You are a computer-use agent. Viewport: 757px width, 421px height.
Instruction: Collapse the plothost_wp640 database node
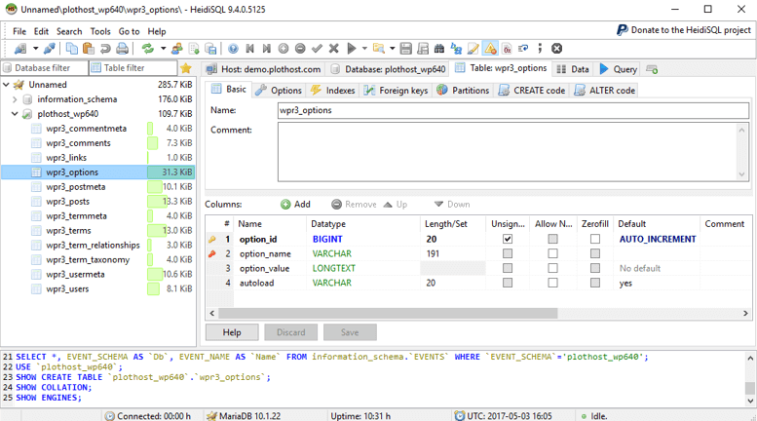(15, 114)
